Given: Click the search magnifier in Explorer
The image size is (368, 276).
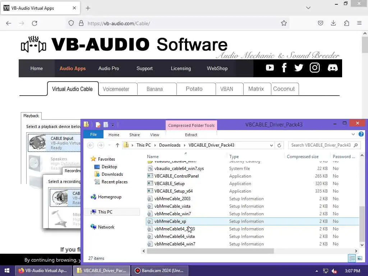Looking at the screenshot, I should [x=355, y=145].
